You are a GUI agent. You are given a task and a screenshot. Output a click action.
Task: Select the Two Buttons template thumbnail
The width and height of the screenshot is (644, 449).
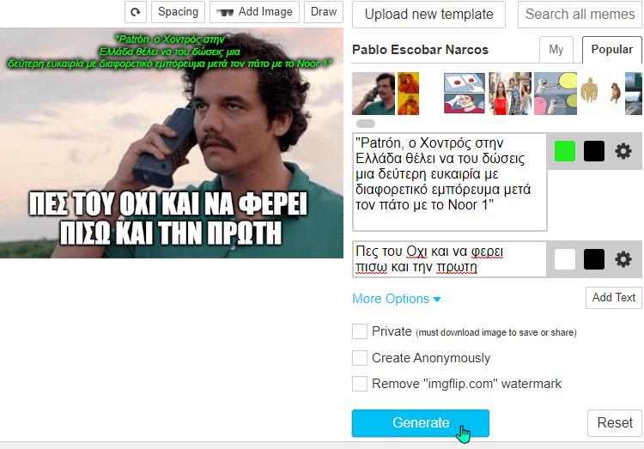point(464,94)
